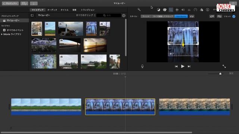Open the color correction palette tool
This screenshot has height=134, width=239.
(165, 10)
